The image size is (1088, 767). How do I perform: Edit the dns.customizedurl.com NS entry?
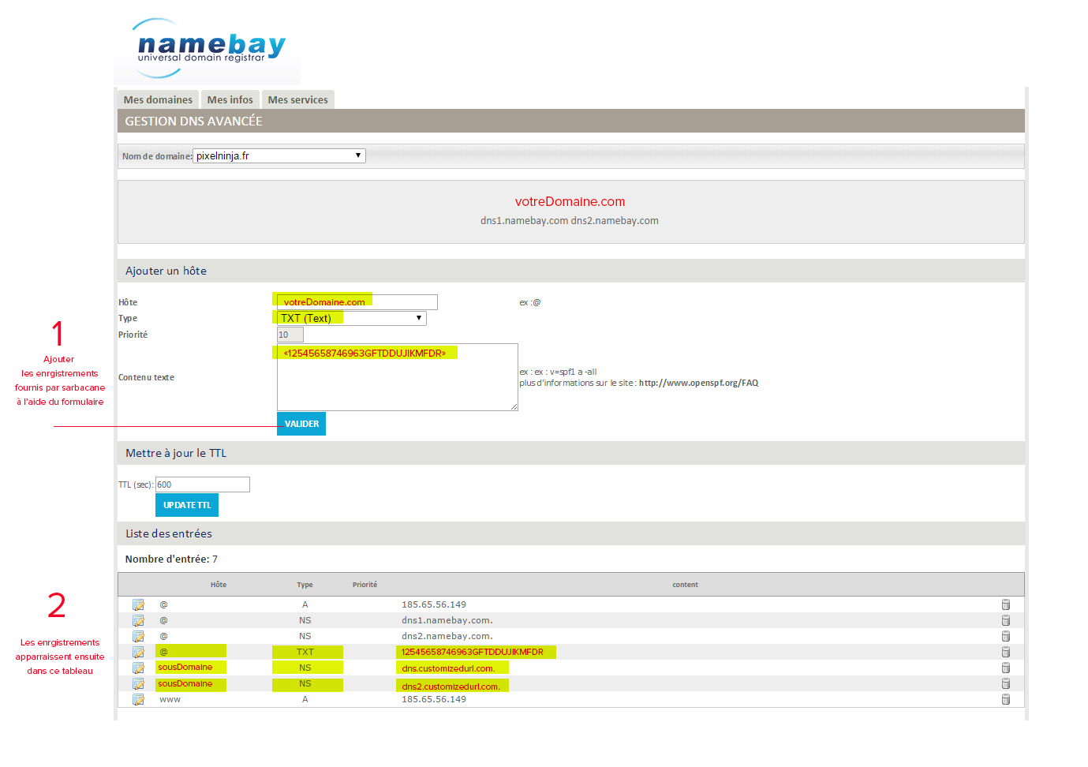(138, 668)
